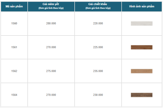The image size is (163, 108).
Task: Select product code 1561
Action: 14,47
